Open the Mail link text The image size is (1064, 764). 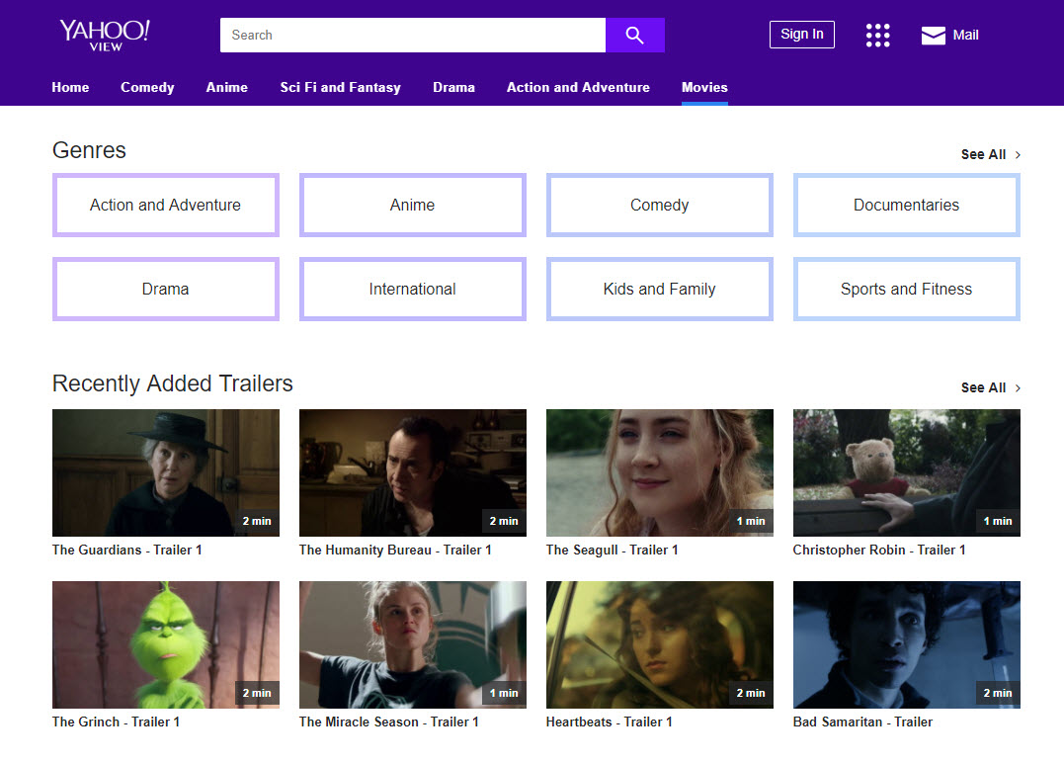965,36
